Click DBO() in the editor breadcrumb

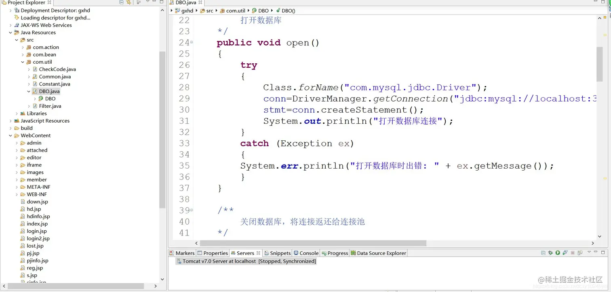coord(289,11)
